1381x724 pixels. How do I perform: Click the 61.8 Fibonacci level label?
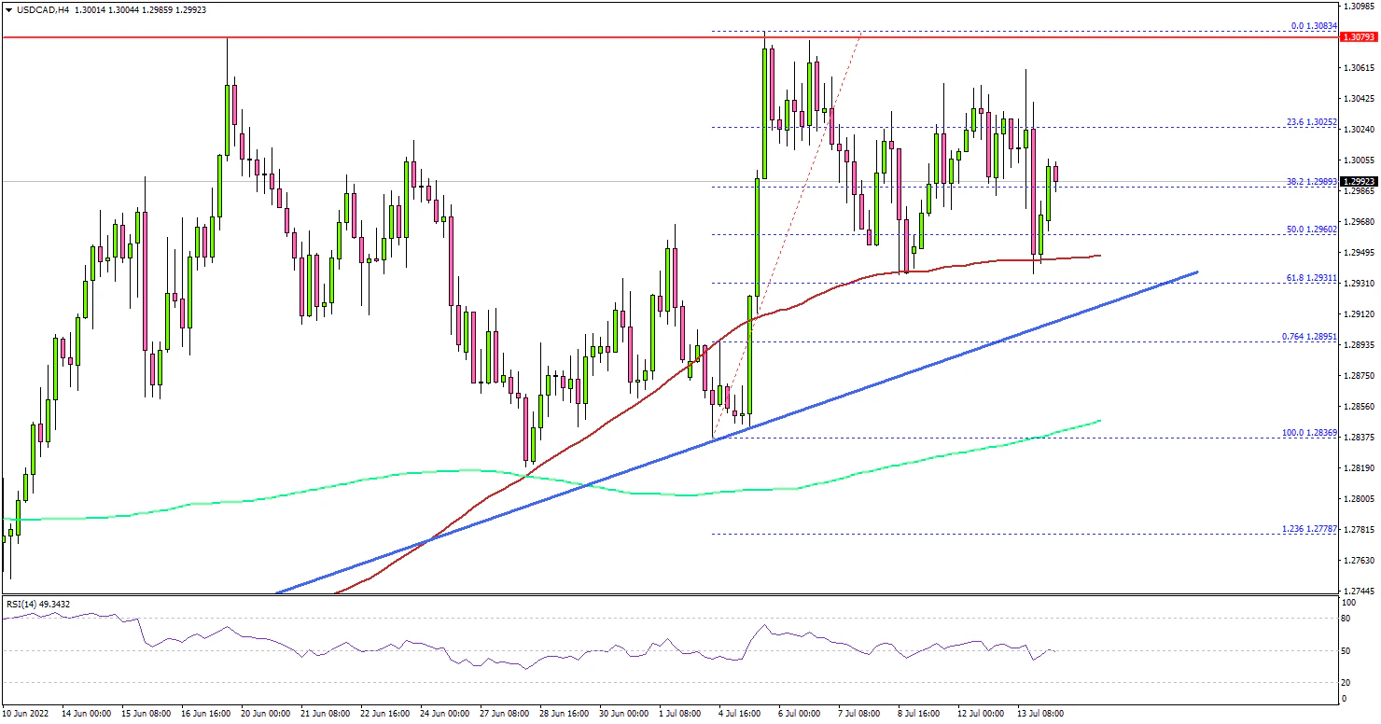1311,277
